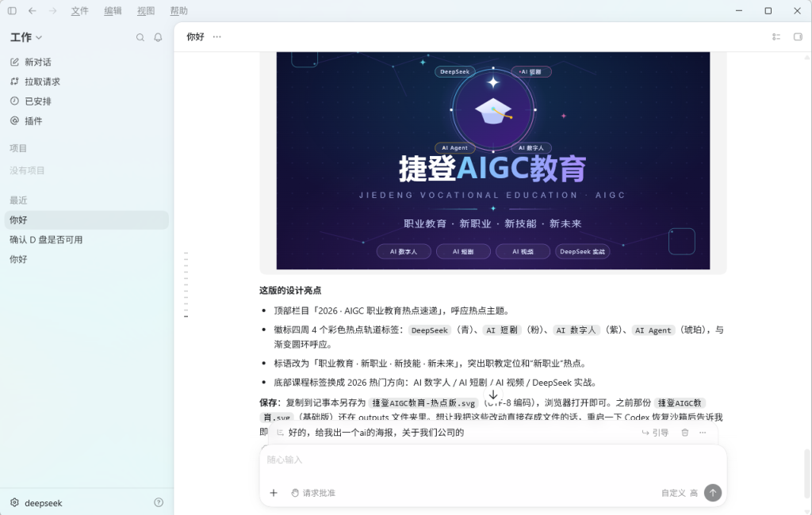Image resolution: width=812 pixels, height=515 pixels.
Task: Click the chat vertical scrollbar
Action: coord(806,474)
